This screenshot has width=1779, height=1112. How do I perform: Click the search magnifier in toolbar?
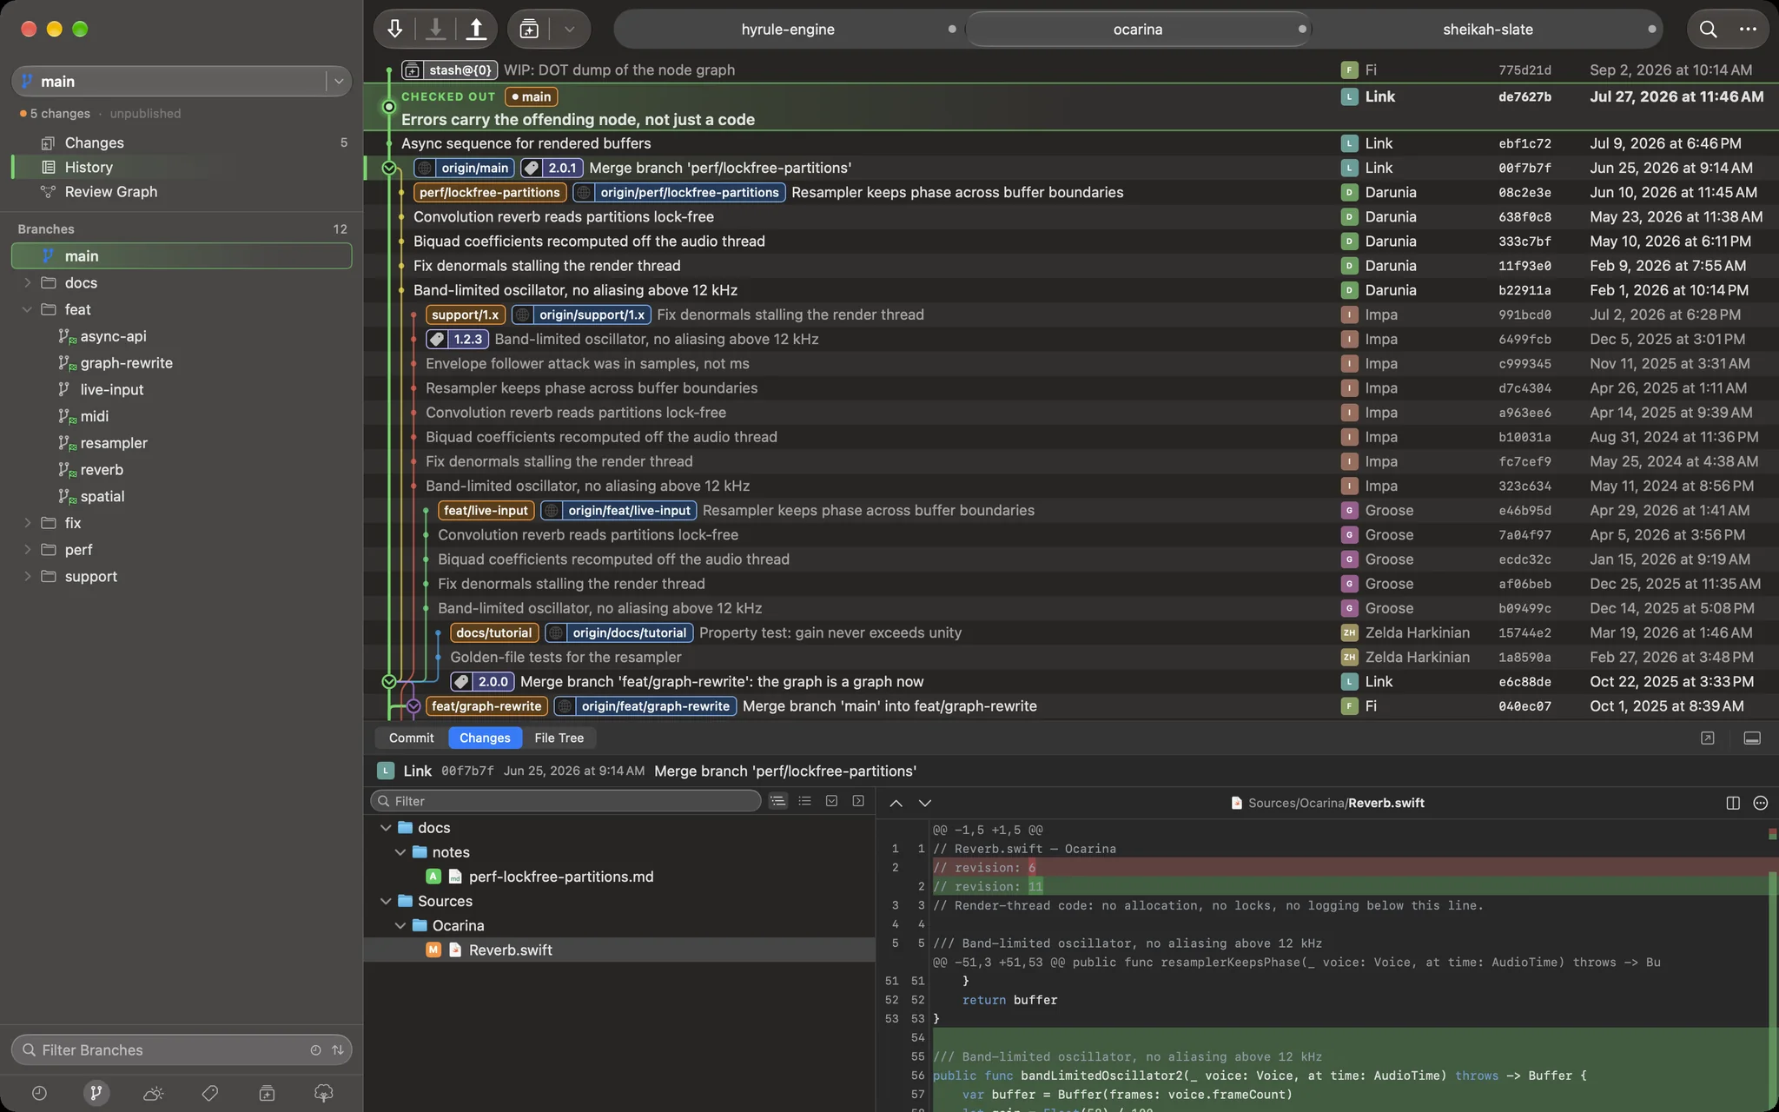tap(1708, 29)
